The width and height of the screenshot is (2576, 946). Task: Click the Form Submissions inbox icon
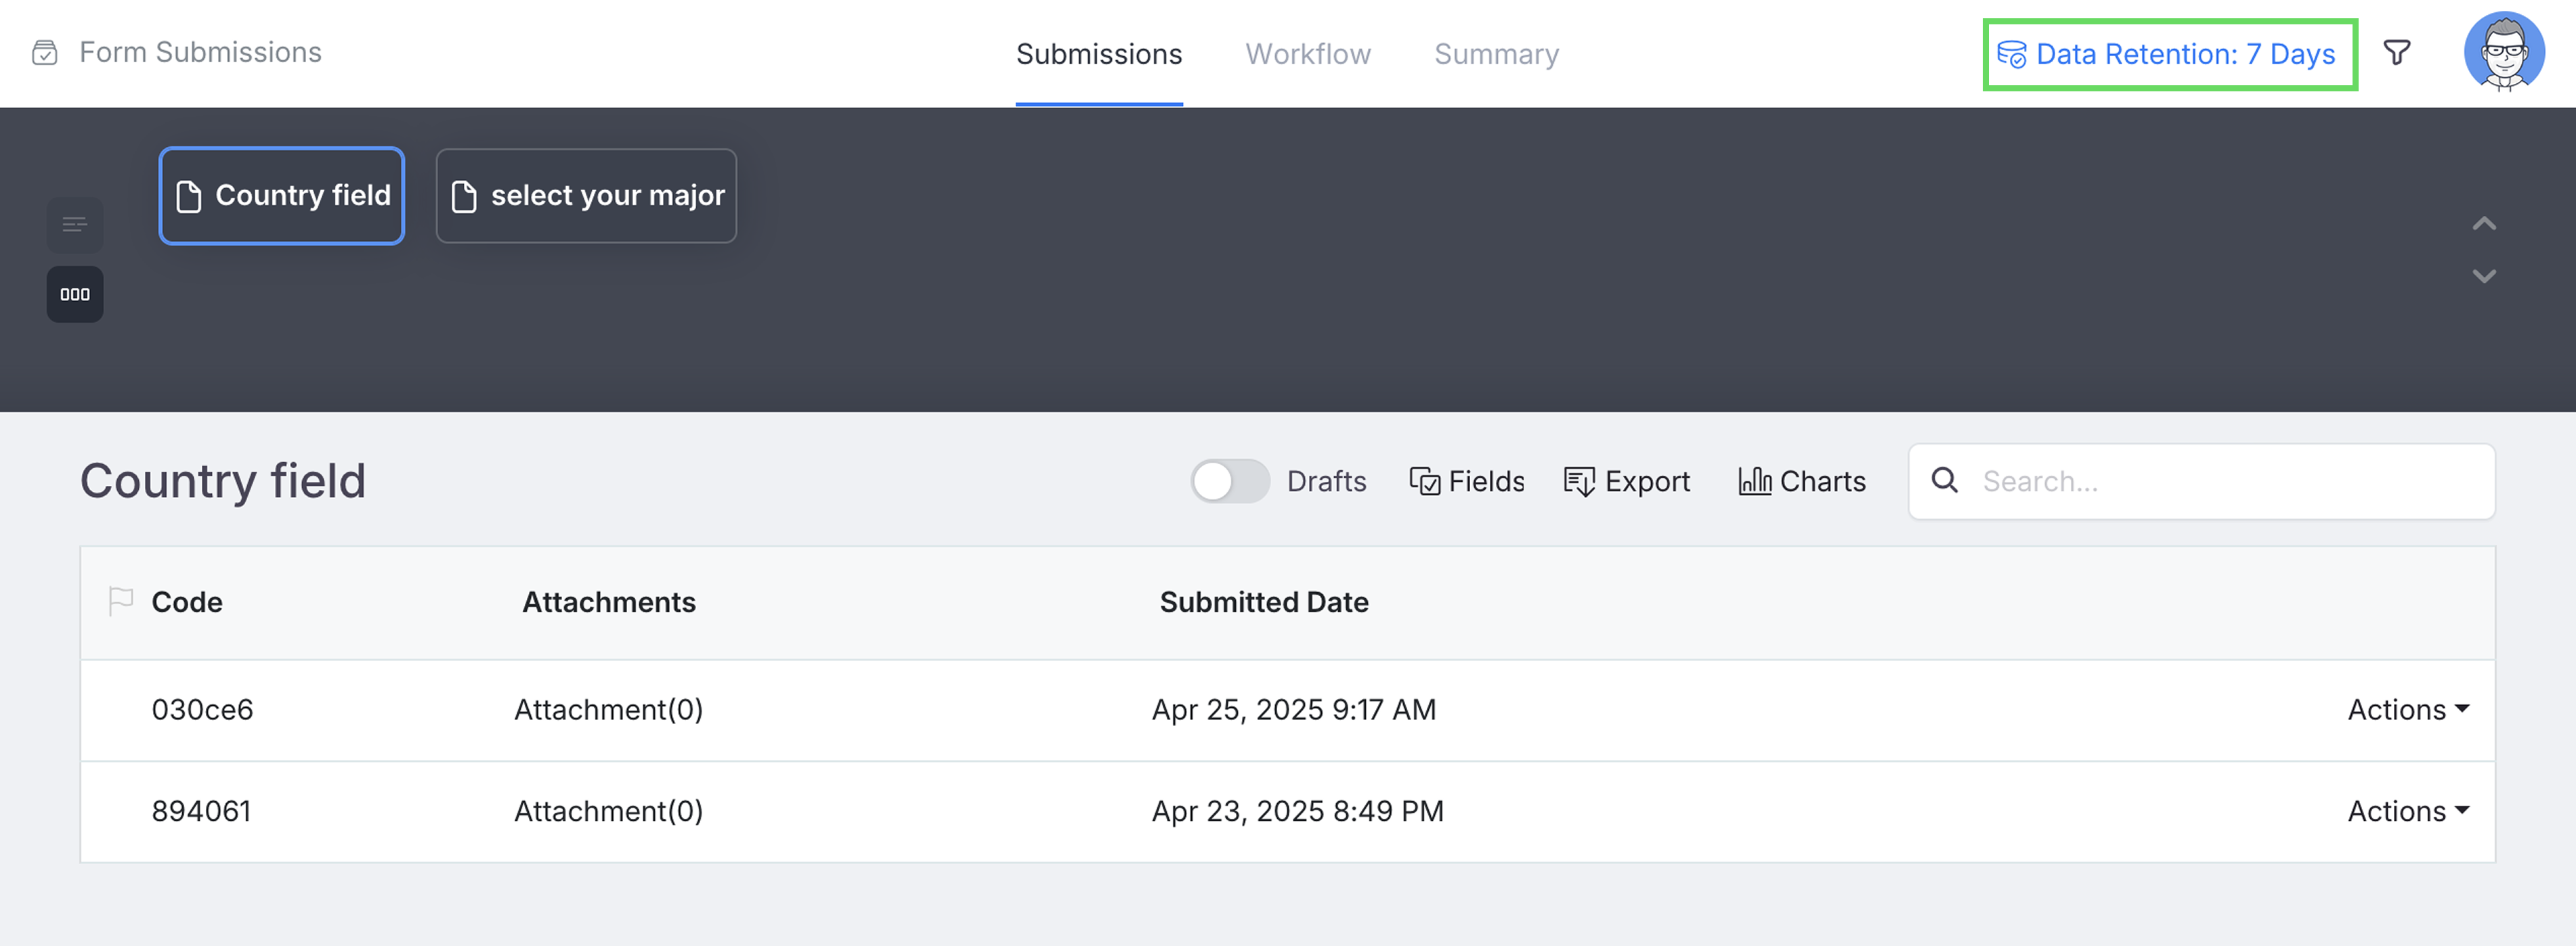[x=45, y=53]
